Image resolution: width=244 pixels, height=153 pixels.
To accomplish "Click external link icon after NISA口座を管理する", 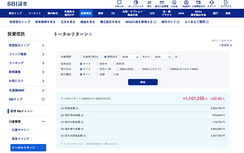I will [155, 22].
